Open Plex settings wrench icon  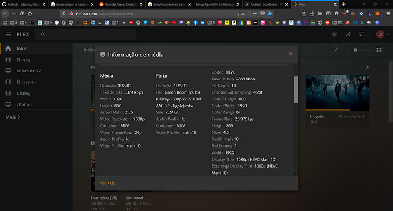348,34
